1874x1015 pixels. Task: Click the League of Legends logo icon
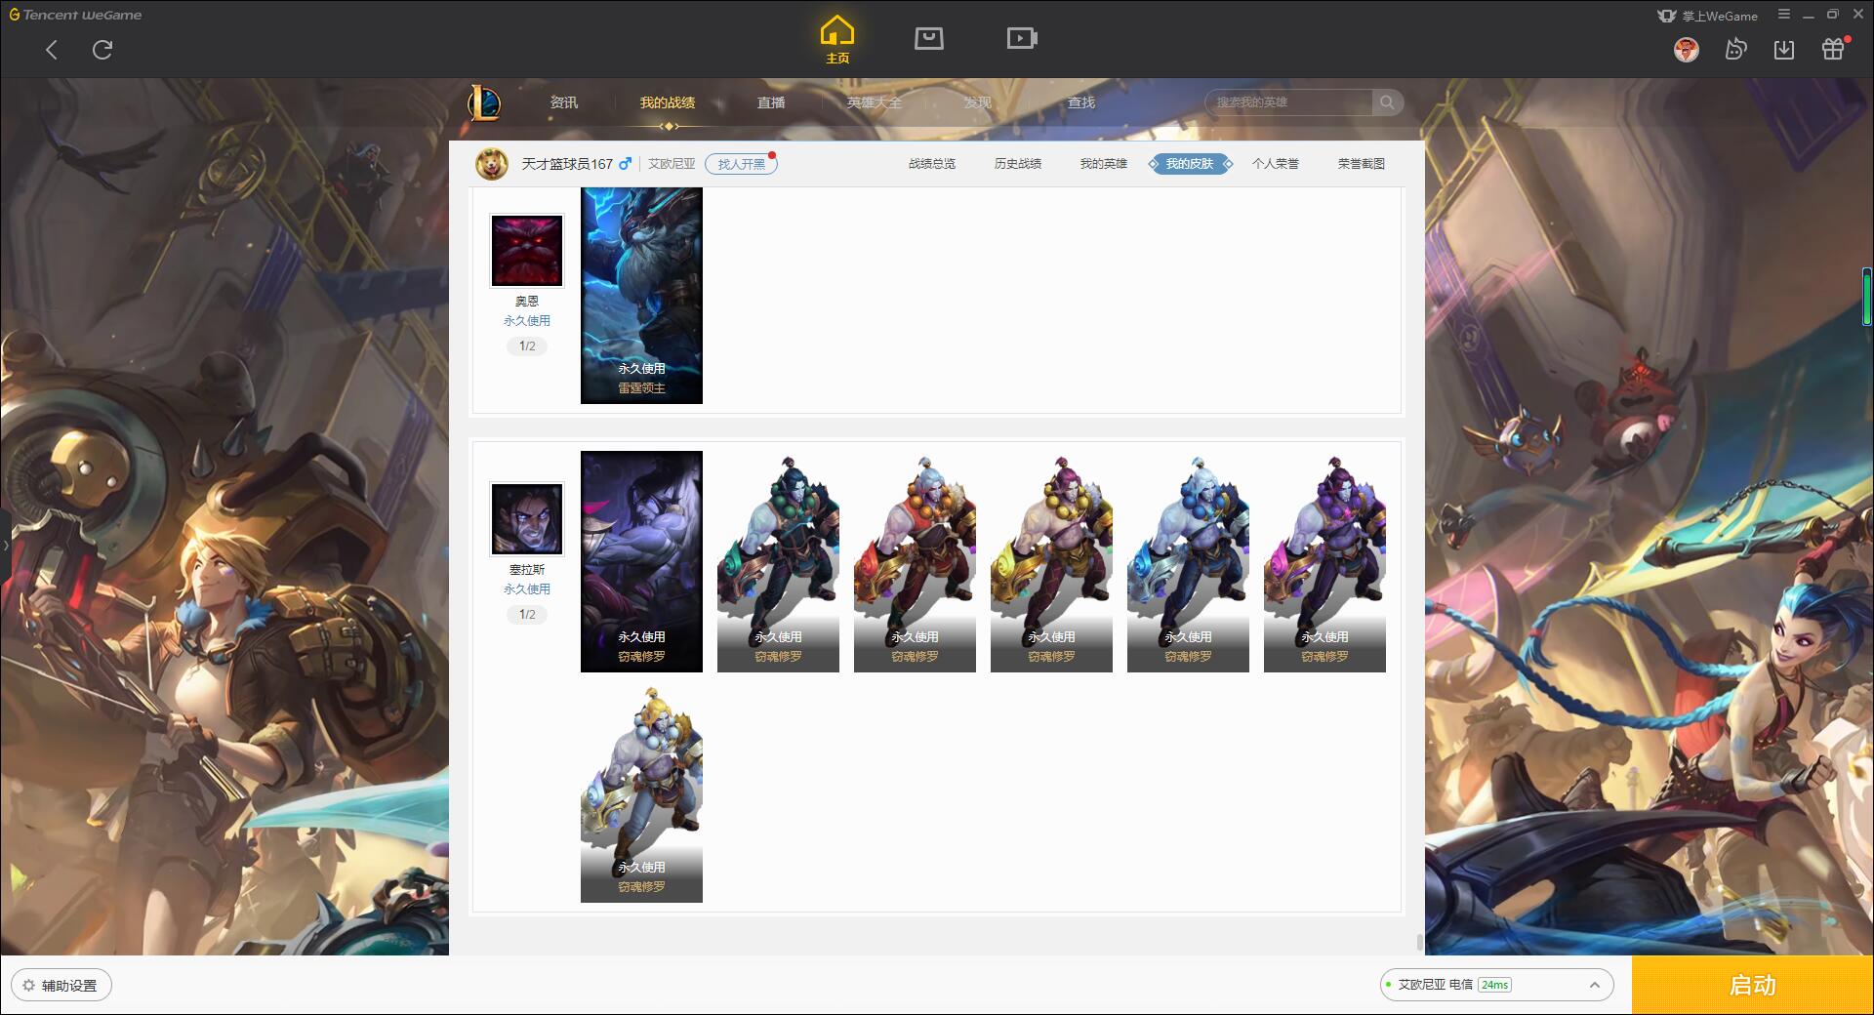click(x=484, y=102)
